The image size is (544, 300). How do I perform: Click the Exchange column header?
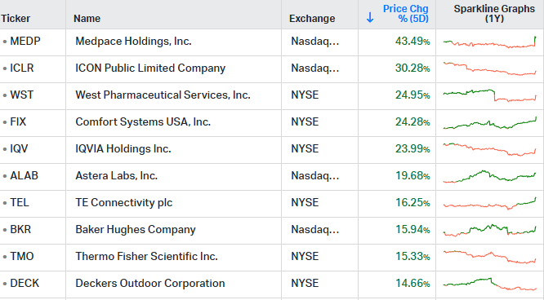click(x=312, y=19)
